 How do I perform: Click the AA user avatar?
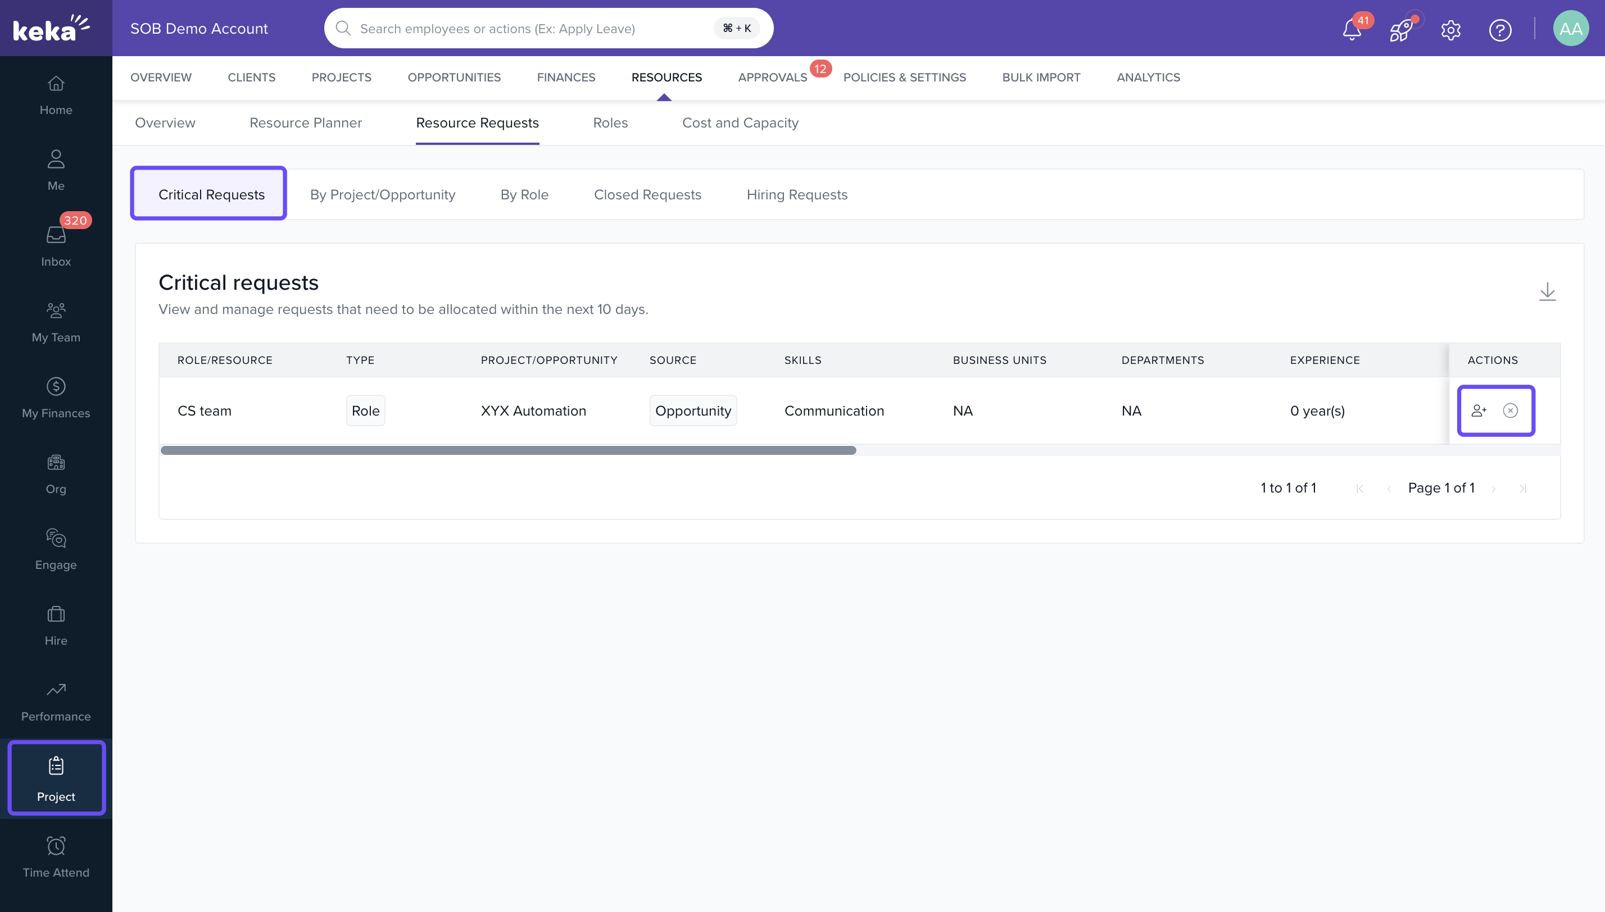(x=1570, y=29)
